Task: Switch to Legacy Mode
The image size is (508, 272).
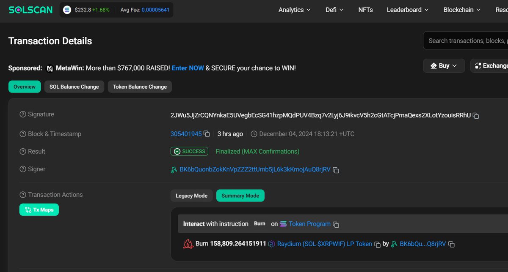Action: [x=191, y=196]
